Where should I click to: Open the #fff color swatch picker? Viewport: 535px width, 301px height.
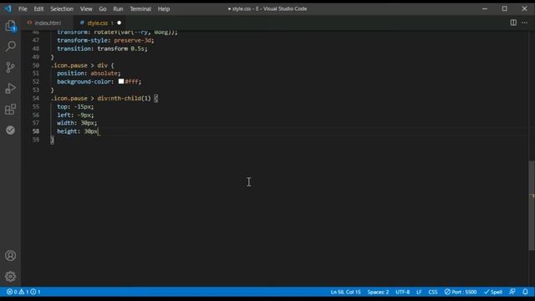tap(121, 82)
